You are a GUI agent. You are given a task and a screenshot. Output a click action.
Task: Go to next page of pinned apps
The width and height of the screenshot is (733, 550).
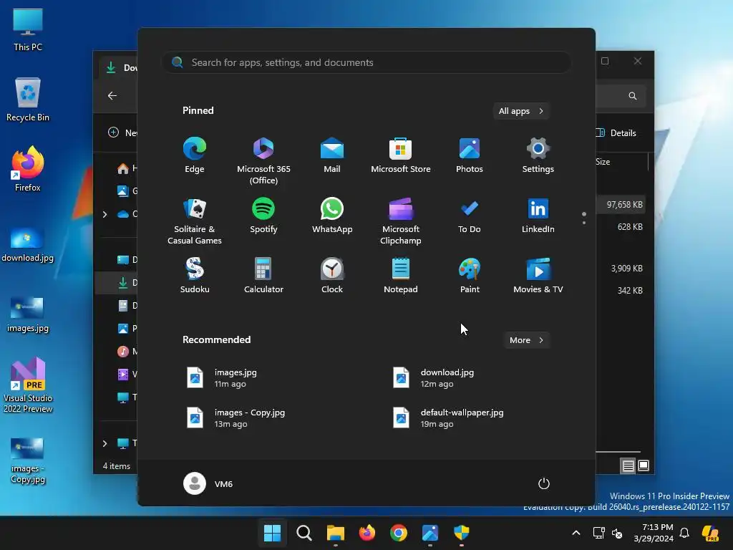[x=584, y=223]
